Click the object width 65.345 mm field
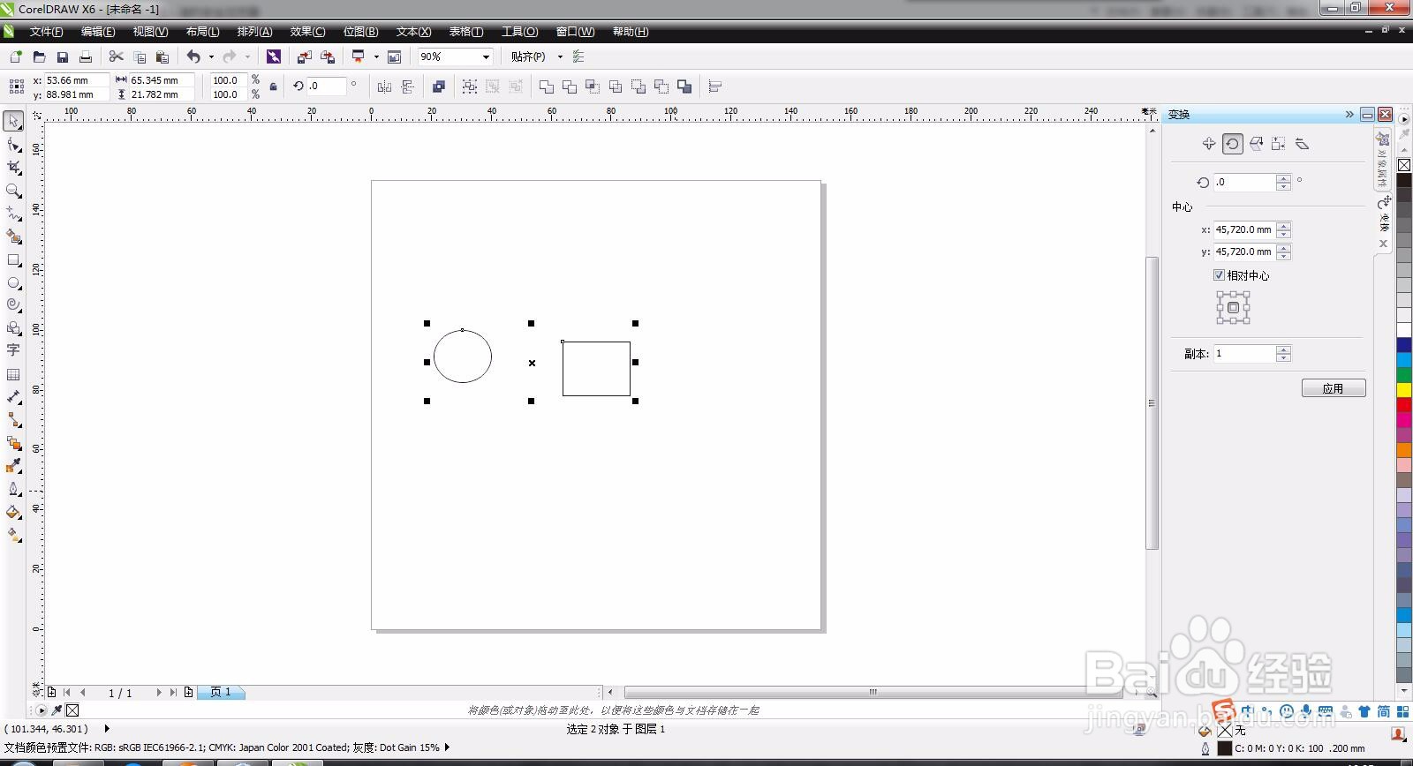The image size is (1413, 766). 161,79
